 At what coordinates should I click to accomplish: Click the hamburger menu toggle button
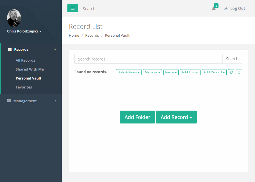73,8
